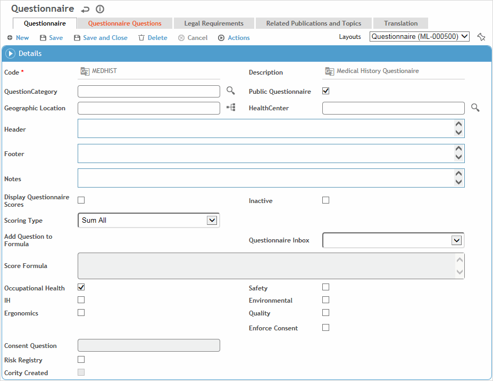This screenshot has width=493, height=381.
Task: Open the Questionnaire Inbox dropdown
Action: point(394,240)
